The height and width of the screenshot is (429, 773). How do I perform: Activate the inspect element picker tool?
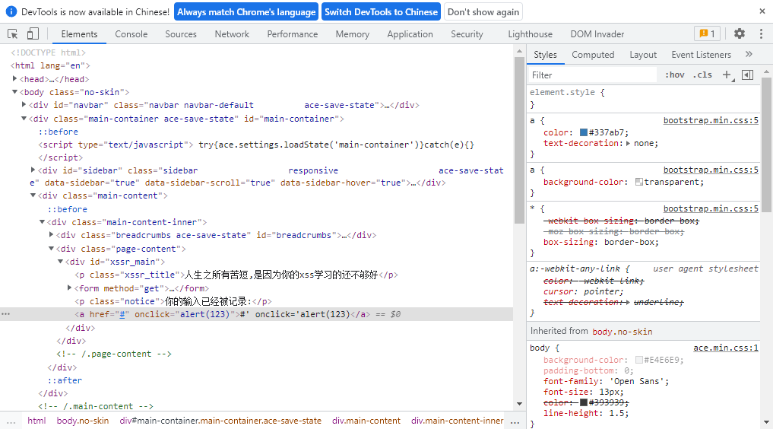tap(13, 33)
